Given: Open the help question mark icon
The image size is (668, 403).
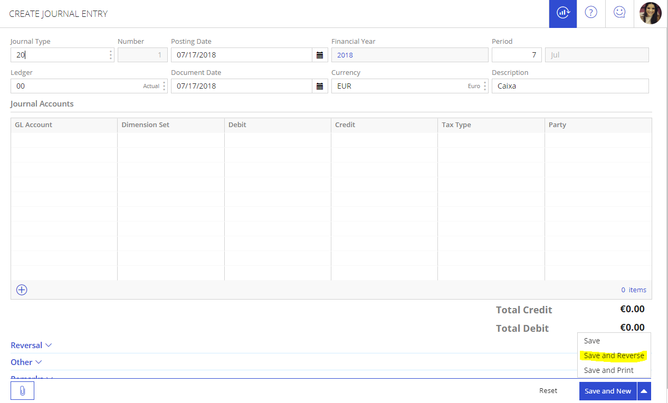Looking at the screenshot, I should pyautogui.click(x=591, y=13).
